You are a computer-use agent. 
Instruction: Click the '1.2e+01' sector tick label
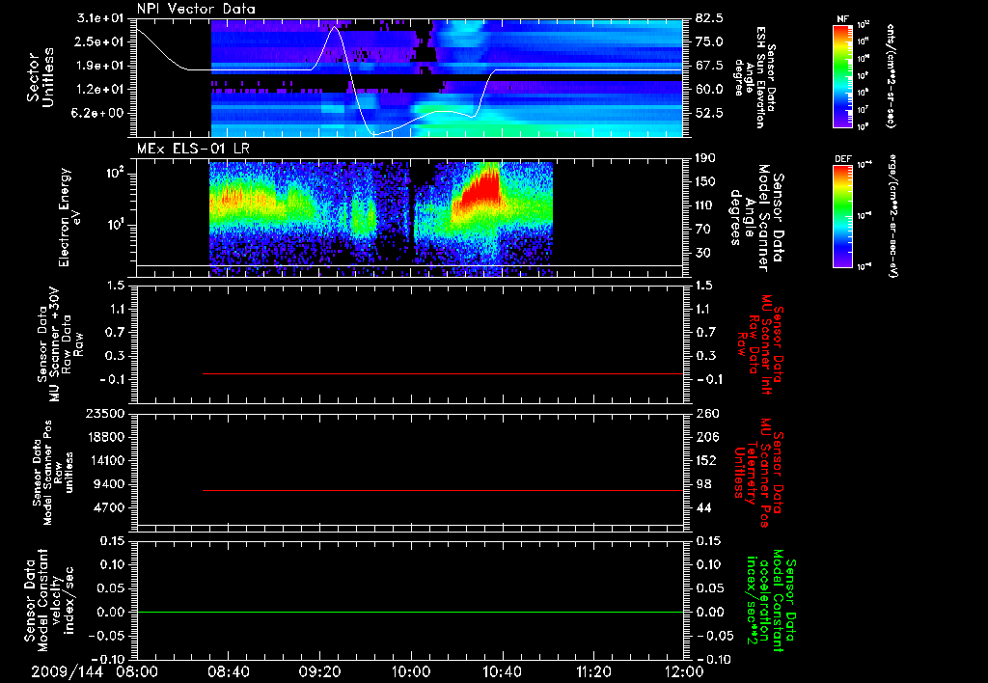(x=100, y=90)
